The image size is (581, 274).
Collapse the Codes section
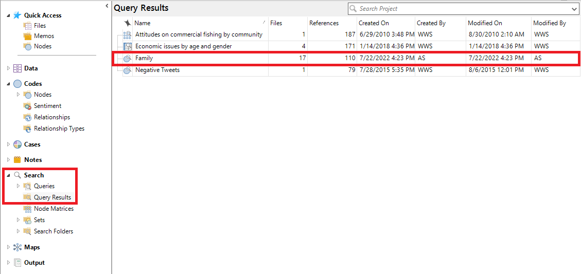[x=9, y=84]
